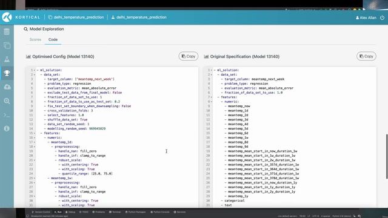Click meantemp_now feature in Original Specification

[x=239, y=106]
